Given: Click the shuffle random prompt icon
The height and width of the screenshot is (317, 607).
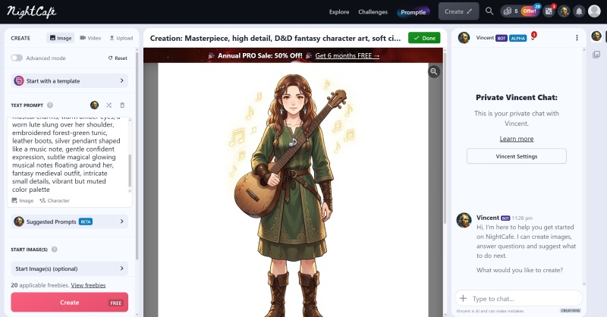Looking at the screenshot, I should pos(109,105).
